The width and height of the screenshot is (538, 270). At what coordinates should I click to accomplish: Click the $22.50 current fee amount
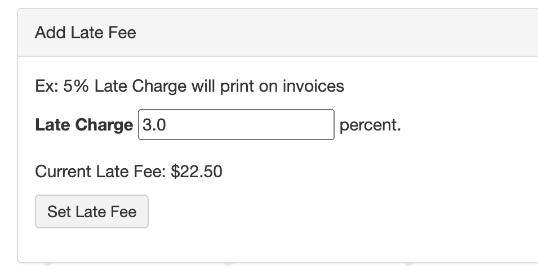[x=197, y=171]
